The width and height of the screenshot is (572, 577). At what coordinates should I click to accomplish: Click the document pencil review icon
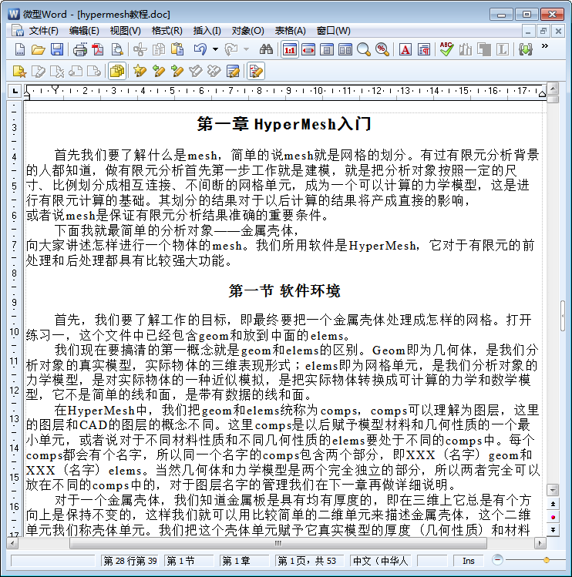pos(233,71)
